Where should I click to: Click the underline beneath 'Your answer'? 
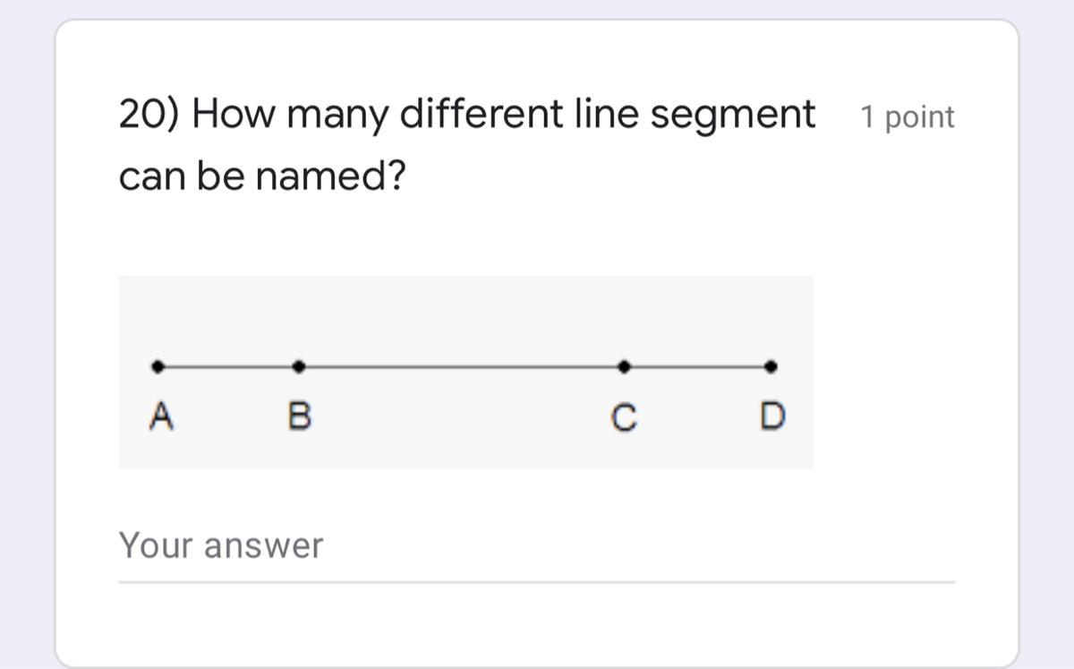[535, 582]
